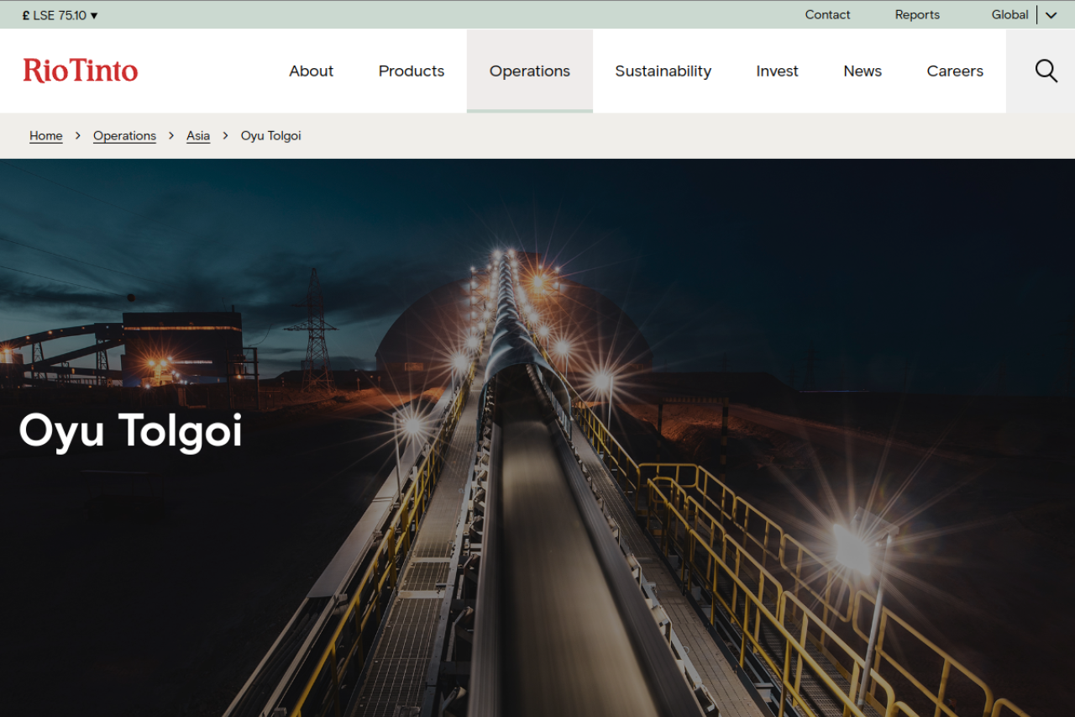The width and height of the screenshot is (1075, 717).
Task: Open the search magnifier icon
Action: (x=1046, y=71)
